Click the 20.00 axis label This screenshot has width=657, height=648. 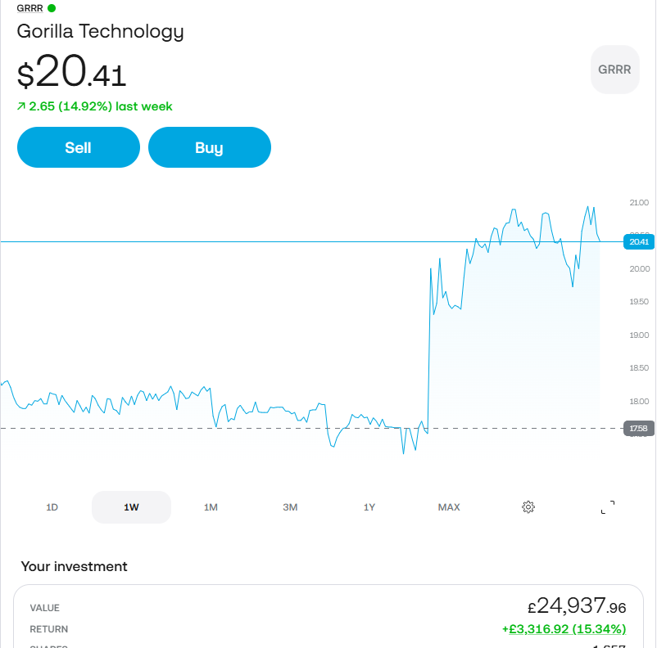[640, 268]
